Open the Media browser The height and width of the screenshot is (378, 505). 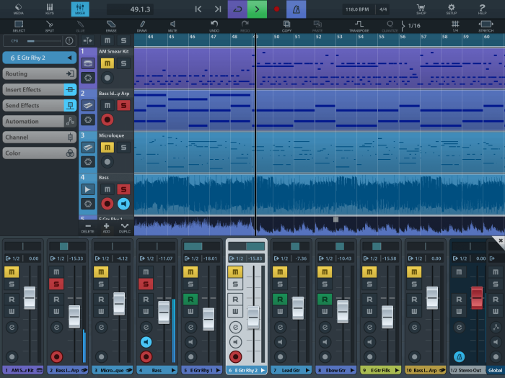[x=18, y=9]
